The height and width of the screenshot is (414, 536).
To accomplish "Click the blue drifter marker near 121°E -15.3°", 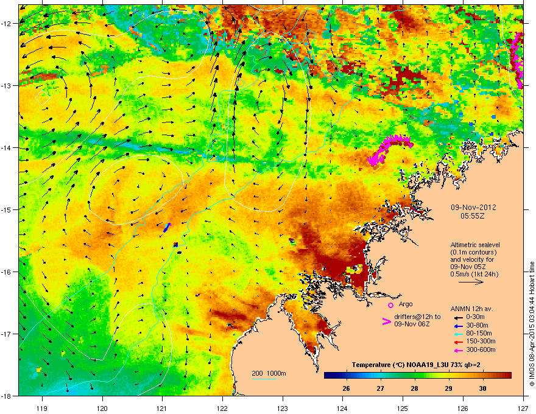I will point(167,228).
